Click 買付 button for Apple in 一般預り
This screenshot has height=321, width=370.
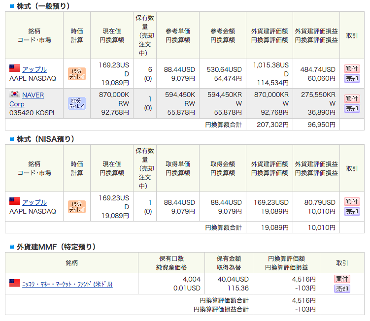tap(352, 68)
